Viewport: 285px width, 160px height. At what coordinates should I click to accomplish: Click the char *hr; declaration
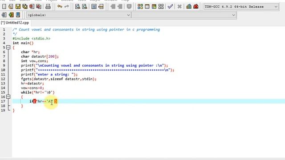[30, 52]
